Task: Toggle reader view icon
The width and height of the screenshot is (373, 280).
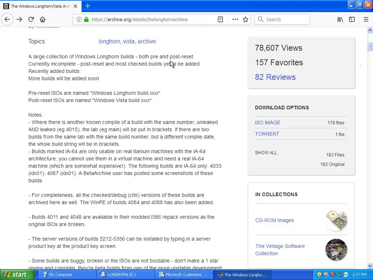Action: pos(220,19)
